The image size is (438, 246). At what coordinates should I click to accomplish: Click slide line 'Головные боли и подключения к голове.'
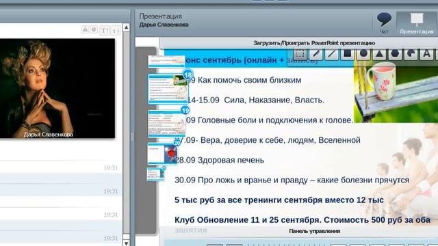[x=275, y=120]
